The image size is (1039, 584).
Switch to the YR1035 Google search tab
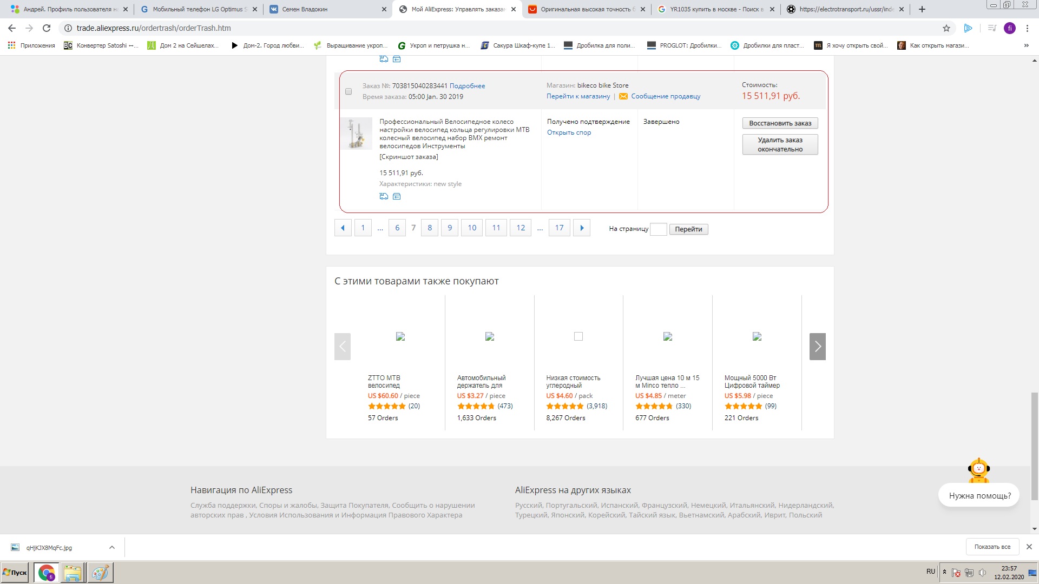coord(715,9)
